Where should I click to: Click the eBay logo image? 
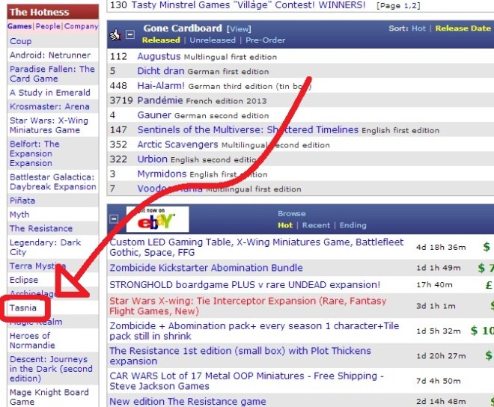(156, 219)
